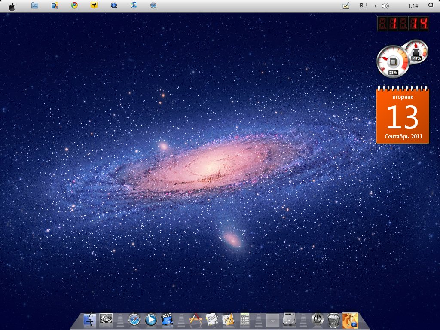This screenshot has width=440, height=330.
Task: Launch Google Chrome from the top bar
Action: 74,6
